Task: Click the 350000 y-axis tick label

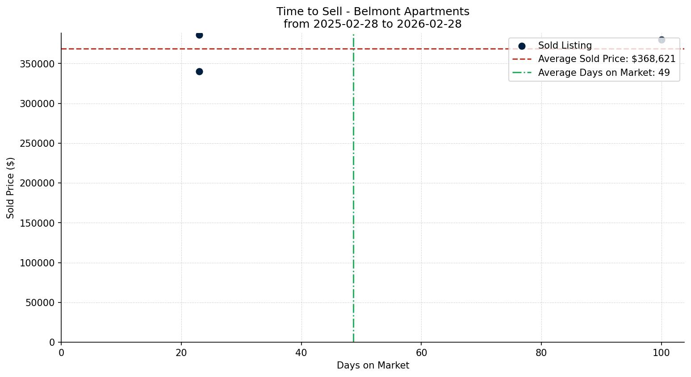Action: pyautogui.click(x=37, y=64)
